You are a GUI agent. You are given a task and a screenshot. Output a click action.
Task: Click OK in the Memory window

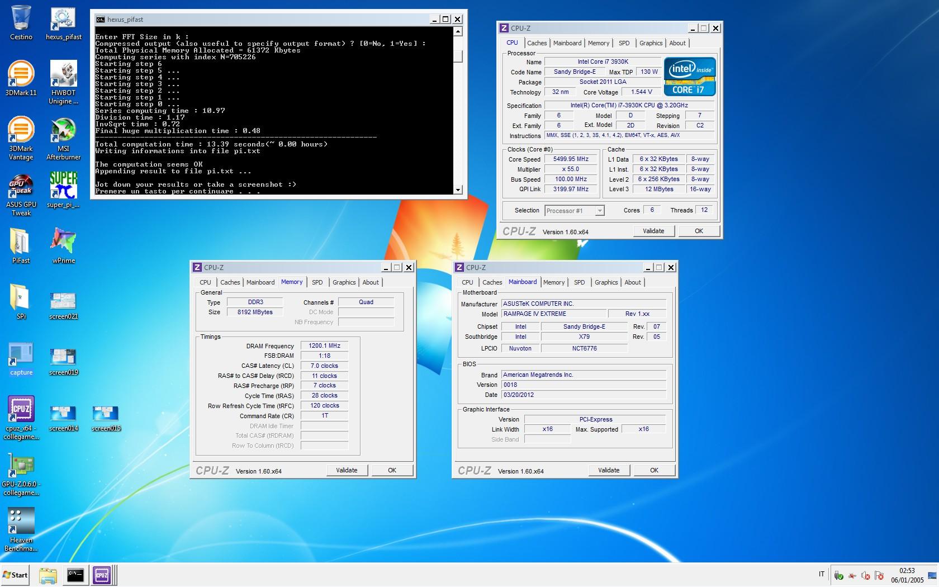392,470
